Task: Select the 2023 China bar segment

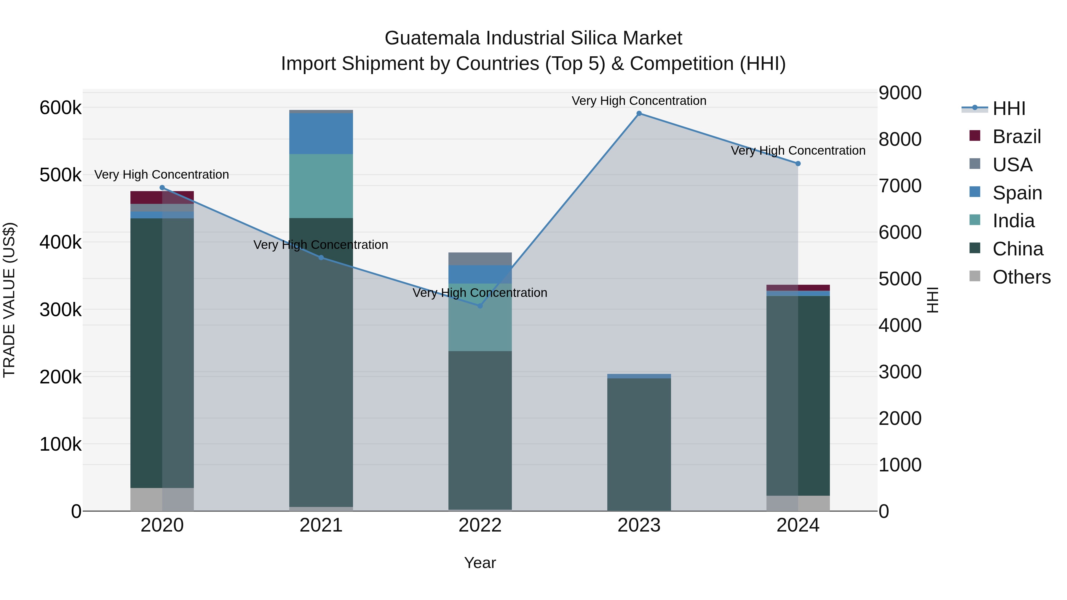Action: pyautogui.click(x=639, y=444)
